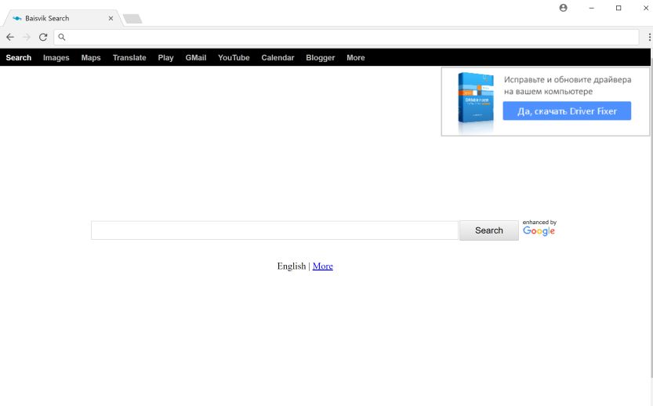Open Play in the navigation bar
The height and width of the screenshot is (406, 653).
point(165,58)
